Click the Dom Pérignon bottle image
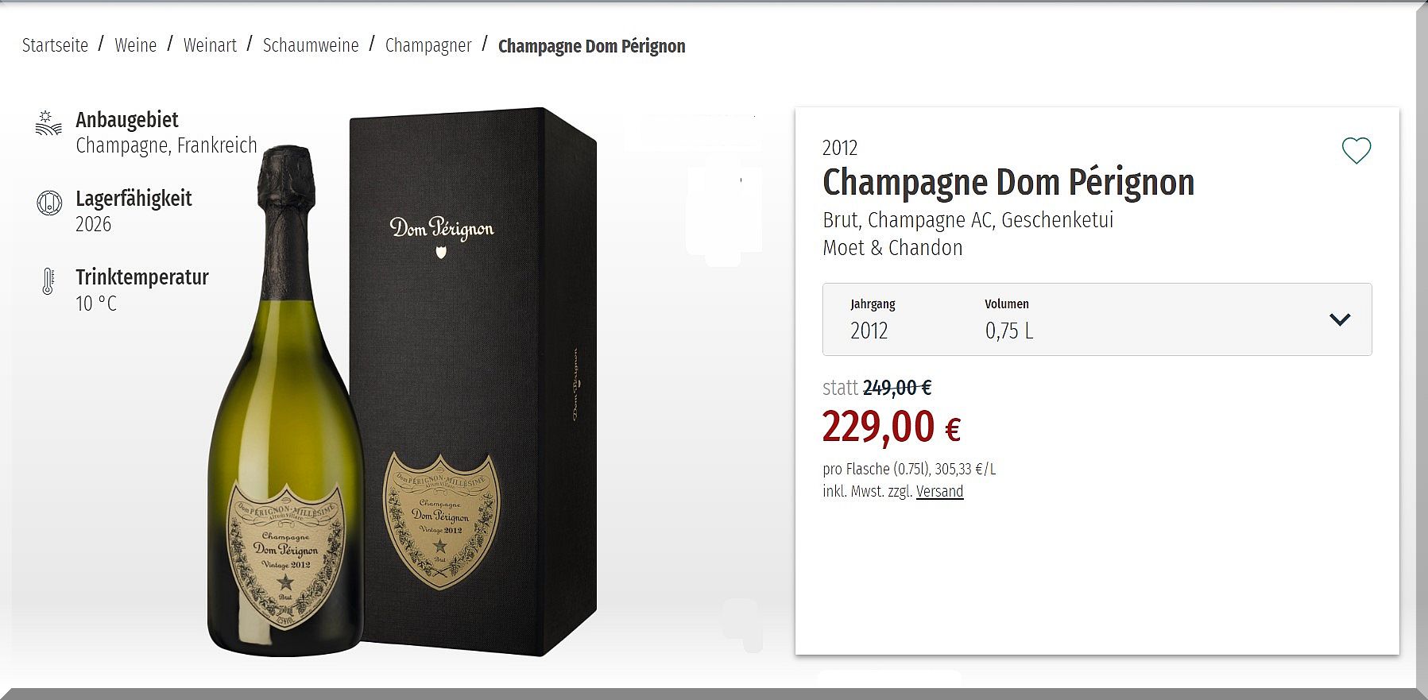Screen dimensions: 1428x700 [x=286, y=401]
